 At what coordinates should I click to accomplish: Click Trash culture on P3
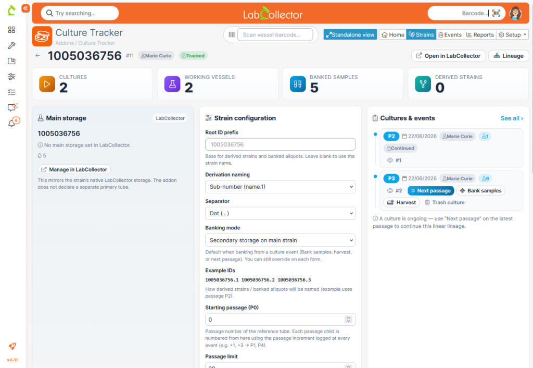(445, 203)
